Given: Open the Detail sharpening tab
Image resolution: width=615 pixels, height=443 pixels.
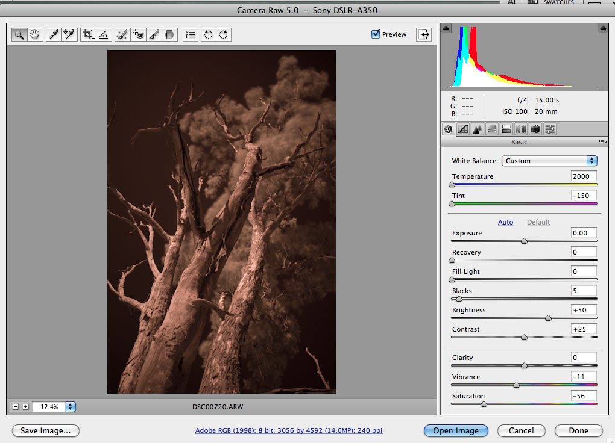Looking at the screenshot, I should coord(478,129).
